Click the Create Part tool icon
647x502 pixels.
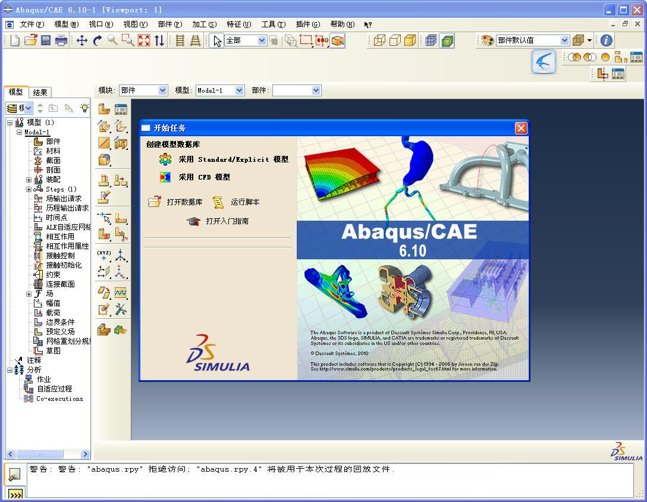point(103,109)
